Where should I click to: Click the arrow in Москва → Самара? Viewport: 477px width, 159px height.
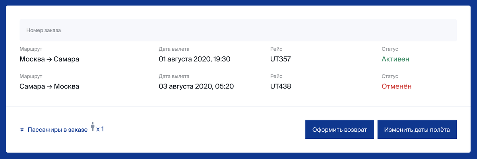click(x=49, y=60)
